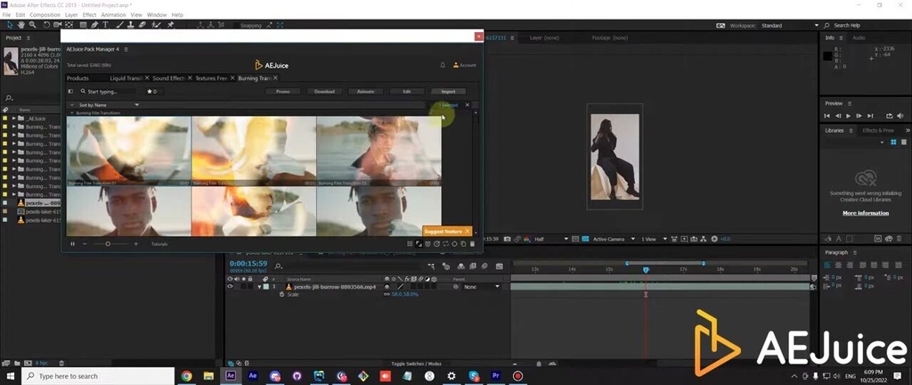
Task: Click the AEJuice keyframe diamond icon
Action: pos(455,243)
